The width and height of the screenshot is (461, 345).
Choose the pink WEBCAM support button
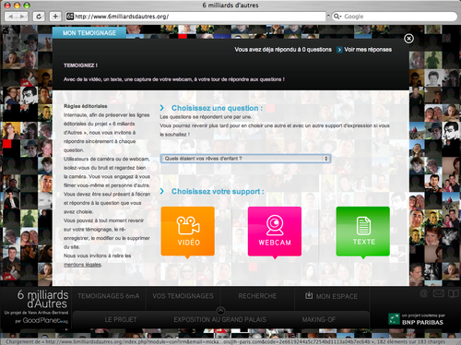[275, 231]
